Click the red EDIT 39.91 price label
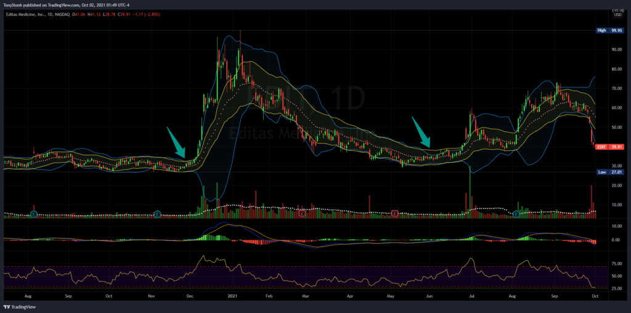This screenshot has height=313, width=631. (x=609, y=147)
